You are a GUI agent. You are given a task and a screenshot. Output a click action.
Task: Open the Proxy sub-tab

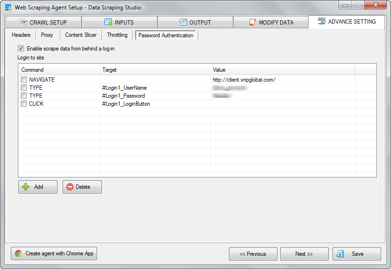47,35
